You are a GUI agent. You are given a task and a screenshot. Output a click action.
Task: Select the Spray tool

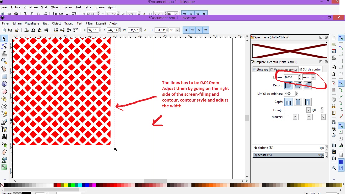point(4,144)
